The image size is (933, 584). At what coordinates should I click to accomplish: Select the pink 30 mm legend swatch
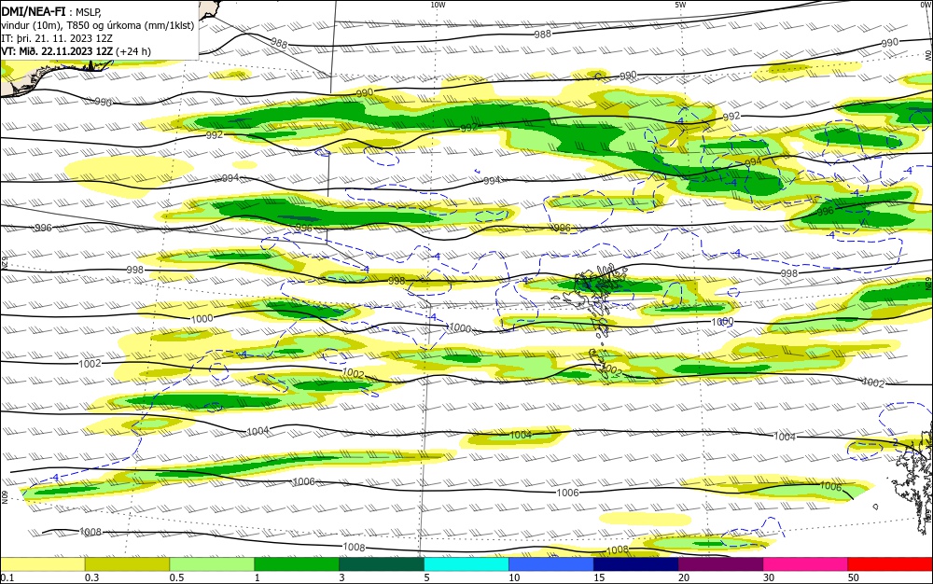pos(806,564)
